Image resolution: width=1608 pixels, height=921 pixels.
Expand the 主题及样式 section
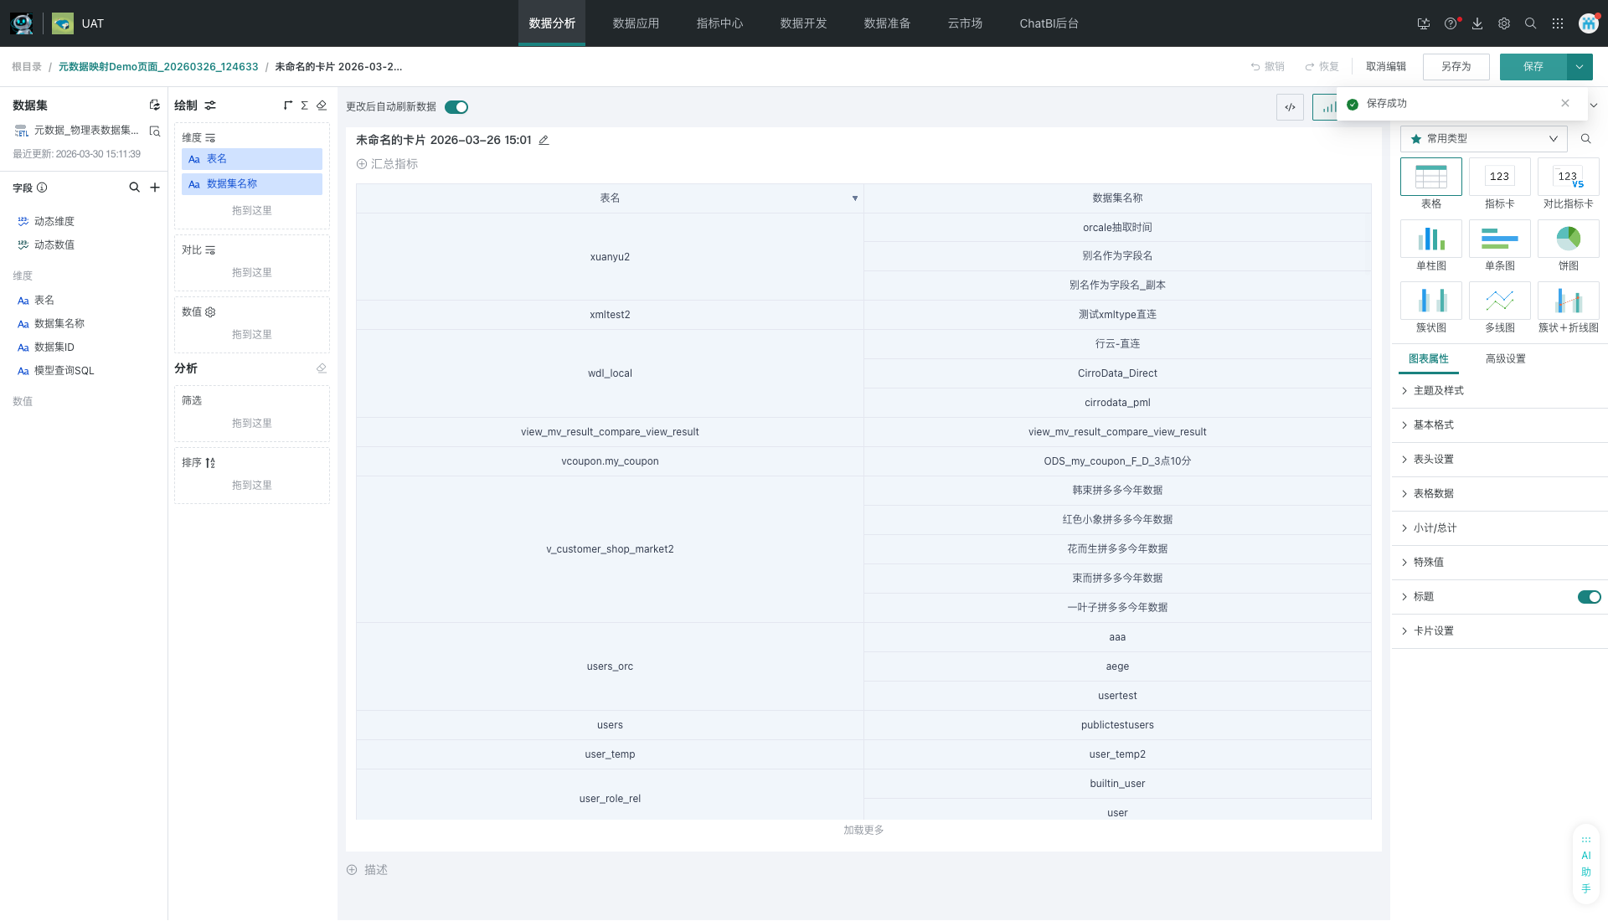point(1438,391)
